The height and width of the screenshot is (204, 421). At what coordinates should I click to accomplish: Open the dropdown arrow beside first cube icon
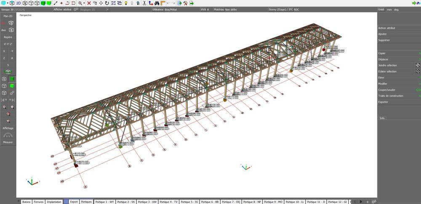pos(8,3)
